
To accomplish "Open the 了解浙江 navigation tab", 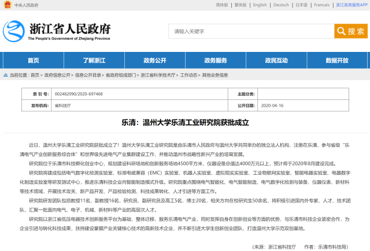I will click(94, 61).
